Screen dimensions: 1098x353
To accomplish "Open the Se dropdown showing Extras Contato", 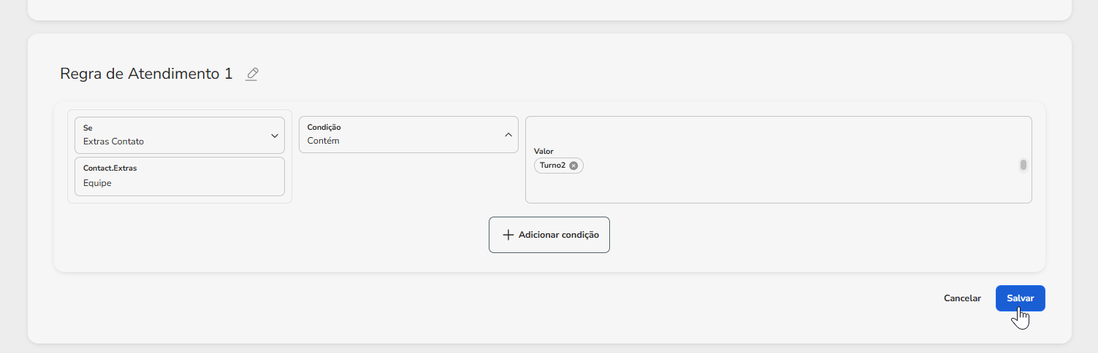I will (x=180, y=135).
